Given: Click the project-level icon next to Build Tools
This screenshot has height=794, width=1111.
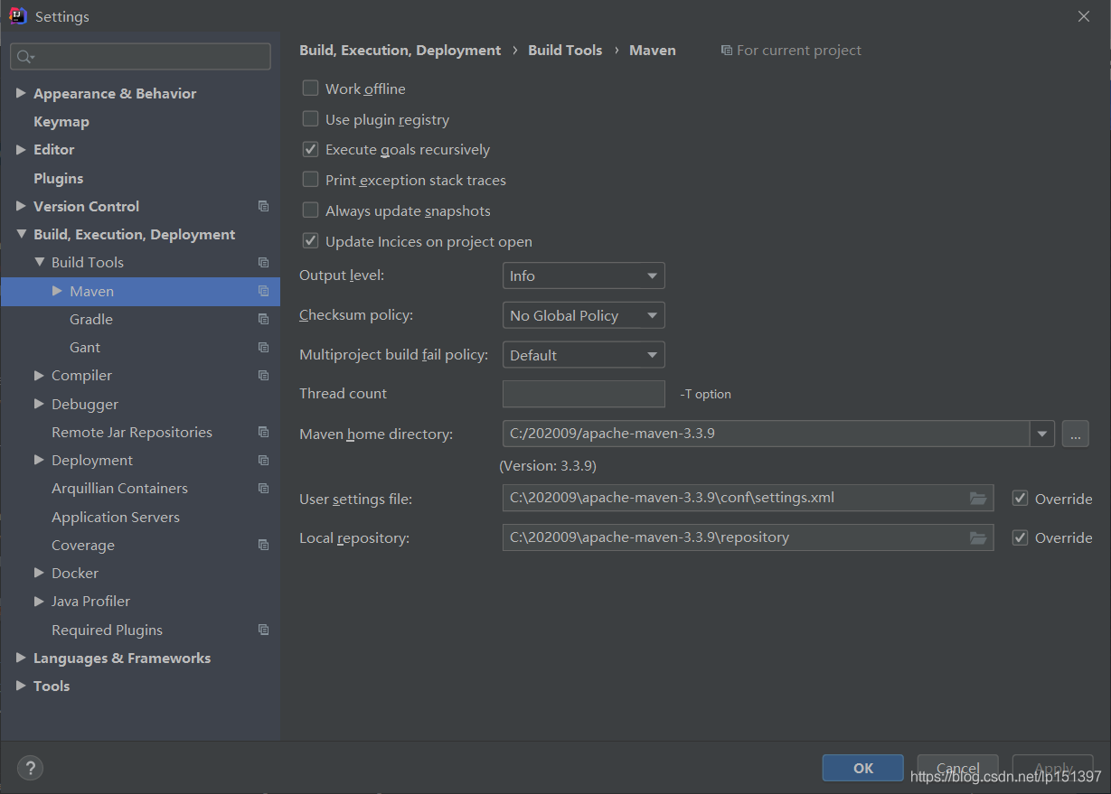Looking at the screenshot, I should tap(263, 262).
